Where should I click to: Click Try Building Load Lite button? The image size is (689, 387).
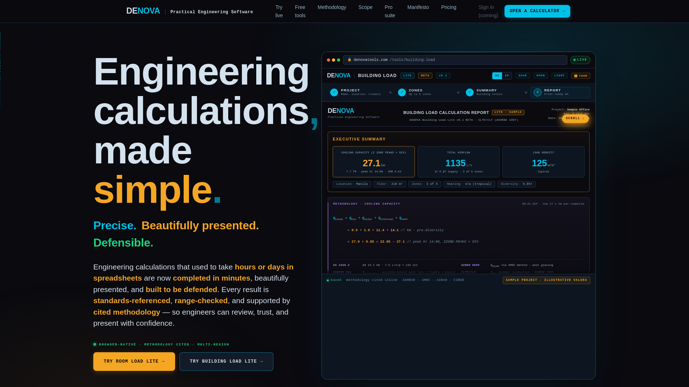point(226,362)
